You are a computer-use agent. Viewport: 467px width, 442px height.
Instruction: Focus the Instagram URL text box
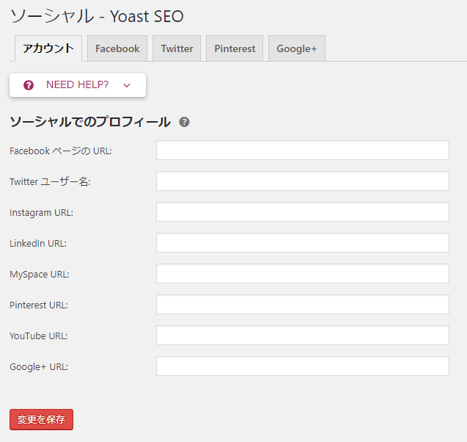303,212
